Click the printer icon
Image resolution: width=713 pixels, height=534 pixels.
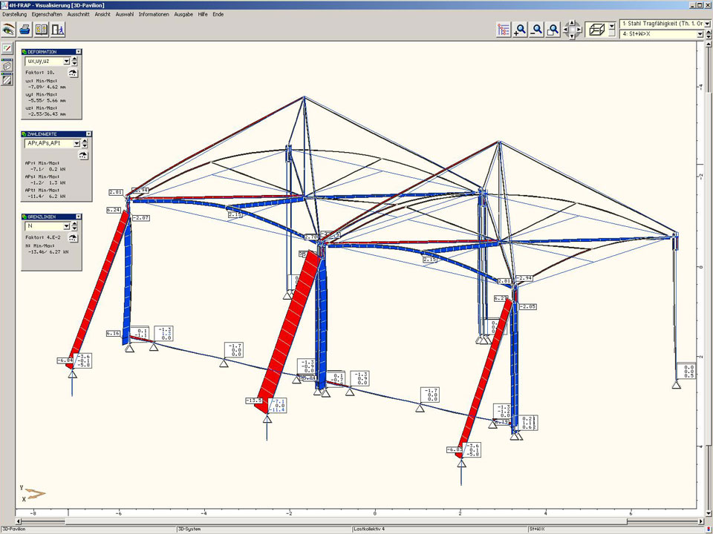(x=25, y=30)
